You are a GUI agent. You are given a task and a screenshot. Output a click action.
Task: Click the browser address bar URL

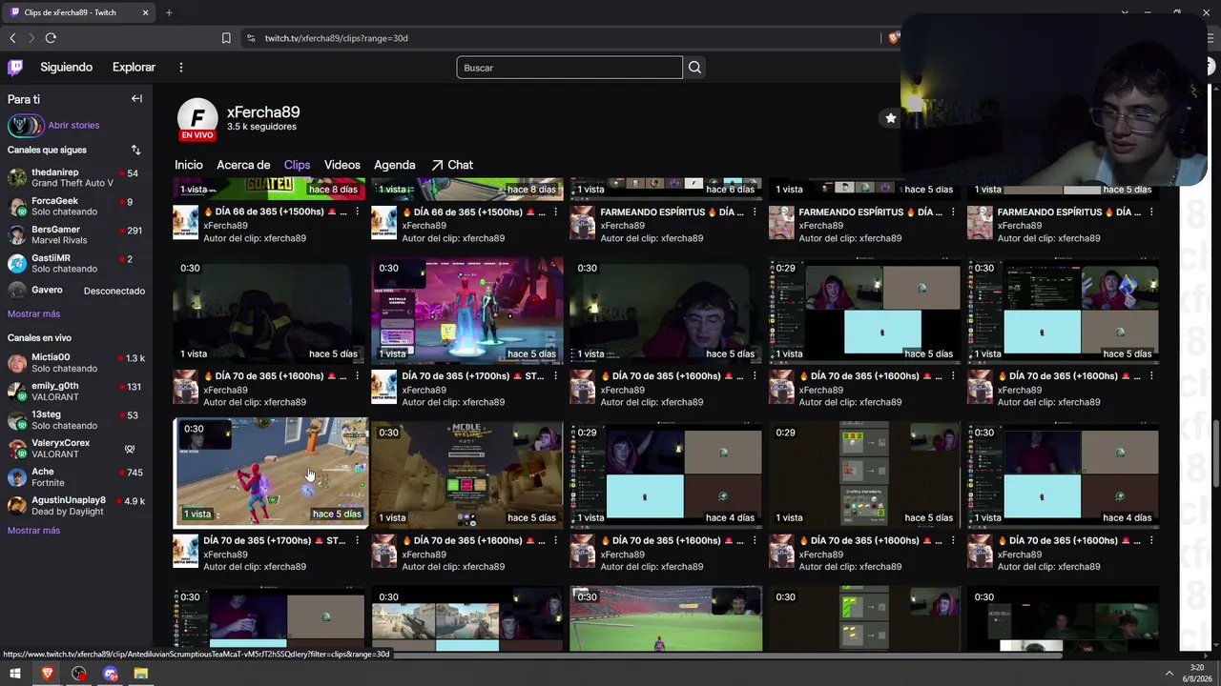coord(337,38)
